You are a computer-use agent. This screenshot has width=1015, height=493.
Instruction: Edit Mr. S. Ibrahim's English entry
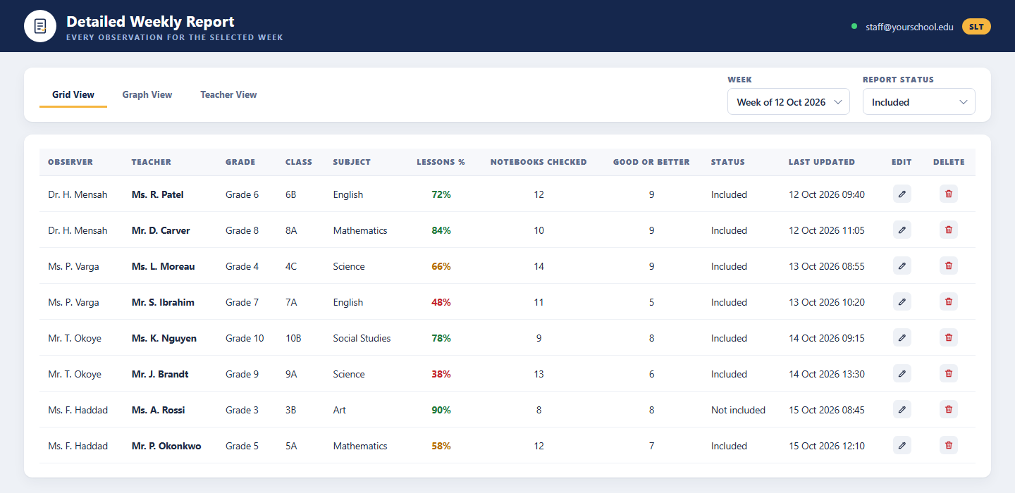click(x=902, y=301)
